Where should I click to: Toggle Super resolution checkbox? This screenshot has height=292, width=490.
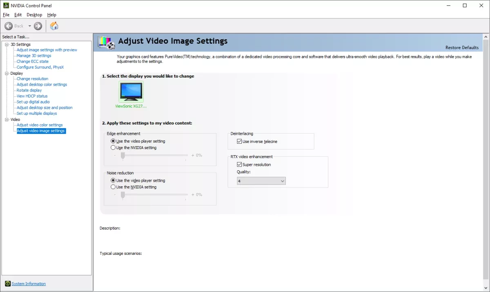239,165
